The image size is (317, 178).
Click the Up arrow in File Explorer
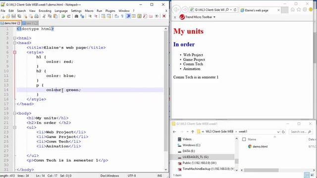pos(193,132)
